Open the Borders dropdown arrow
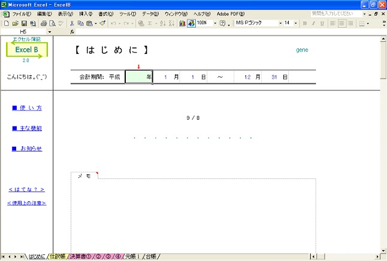 coord(368,23)
